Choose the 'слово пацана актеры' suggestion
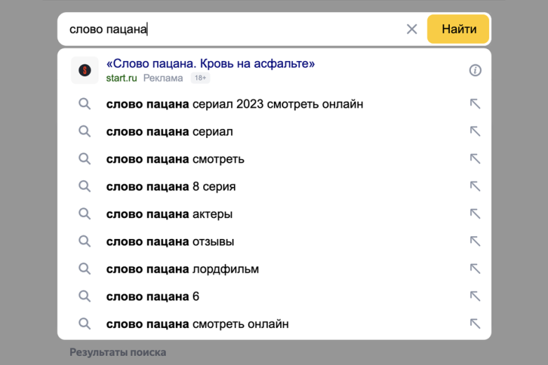This screenshot has height=365, width=548. click(x=169, y=214)
